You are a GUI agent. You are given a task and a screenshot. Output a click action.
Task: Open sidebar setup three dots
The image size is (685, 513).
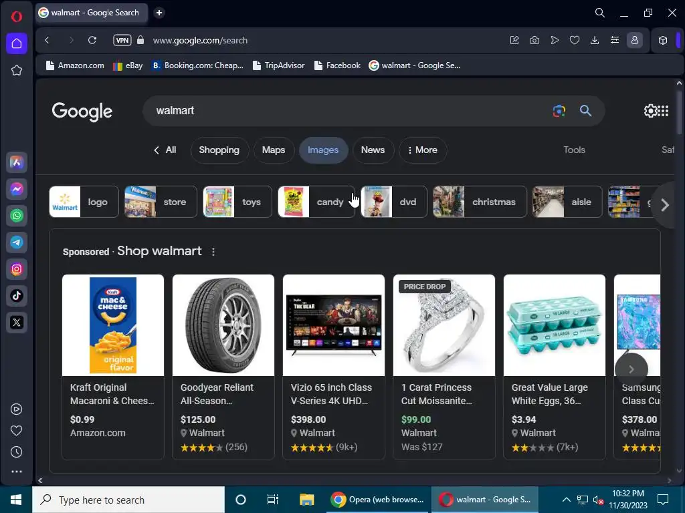pos(16,472)
